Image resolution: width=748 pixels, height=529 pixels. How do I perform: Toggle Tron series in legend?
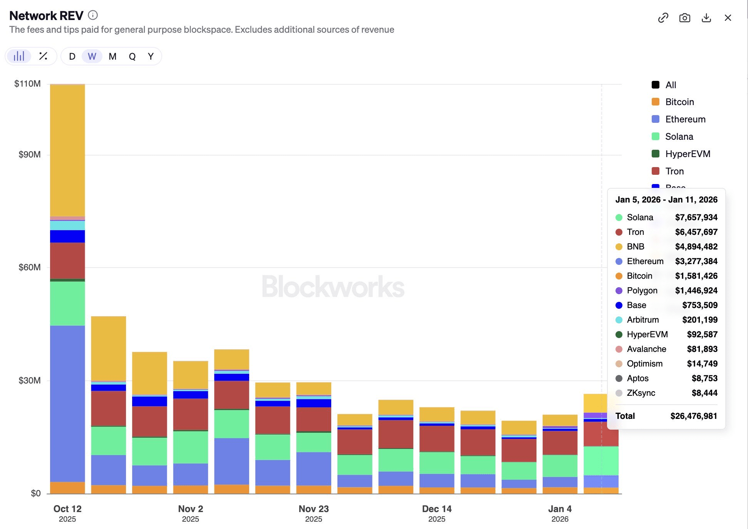tap(674, 171)
